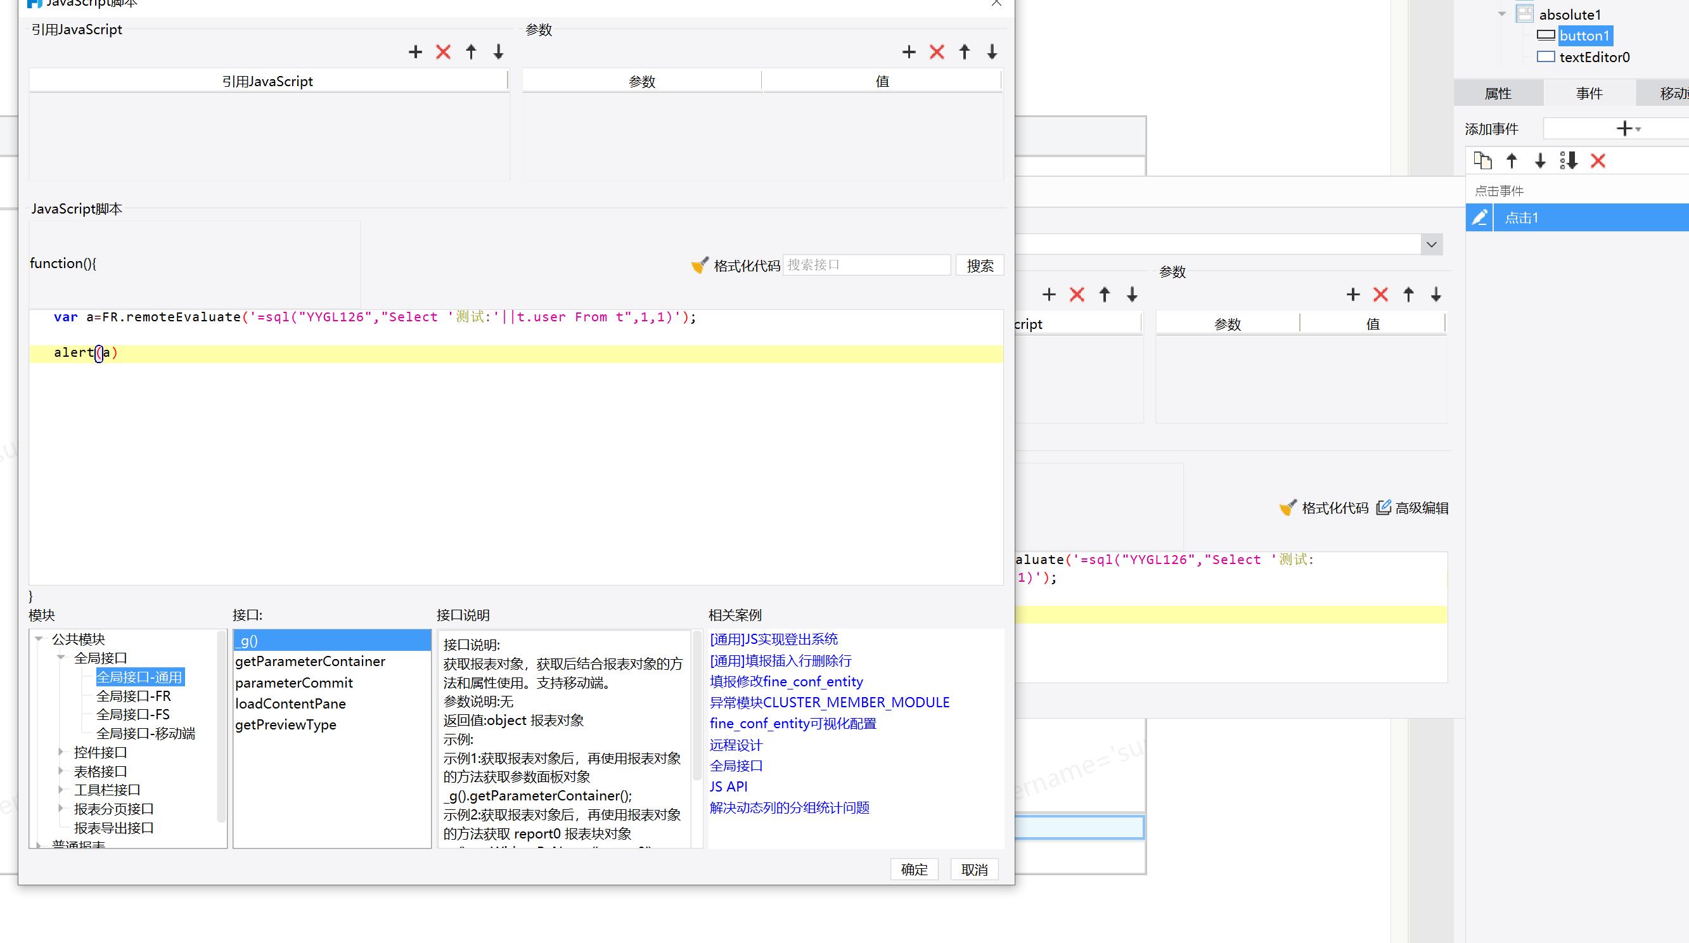The image size is (1689, 943).
Task: Edit the 点击1 event with the pencil icon
Action: pos(1480,217)
